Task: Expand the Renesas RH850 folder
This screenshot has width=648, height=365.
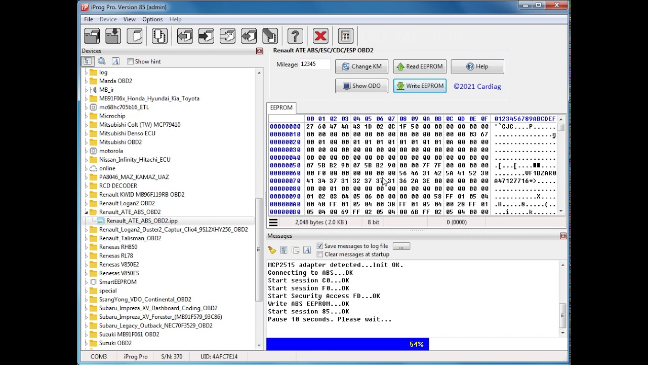Action: (86, 247)
